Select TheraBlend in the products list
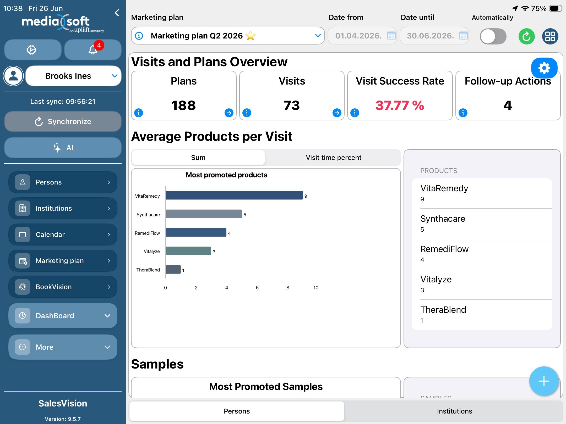This screenshot has width=566, height=424. tap(482, 315)
